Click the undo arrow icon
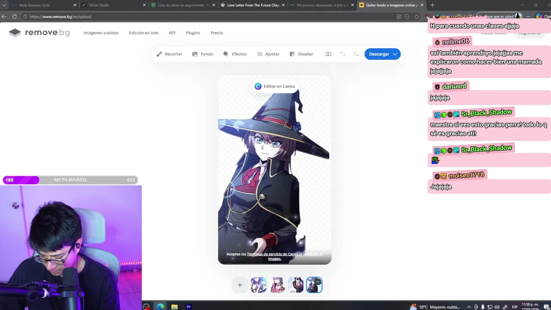 coord(343,54)
